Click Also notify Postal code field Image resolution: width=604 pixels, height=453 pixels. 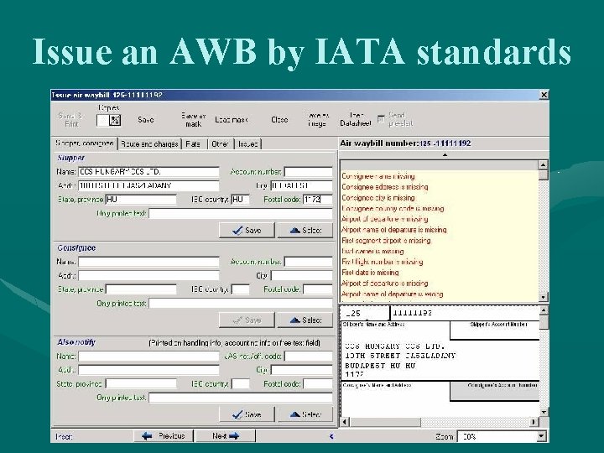[x=318, y=383]
